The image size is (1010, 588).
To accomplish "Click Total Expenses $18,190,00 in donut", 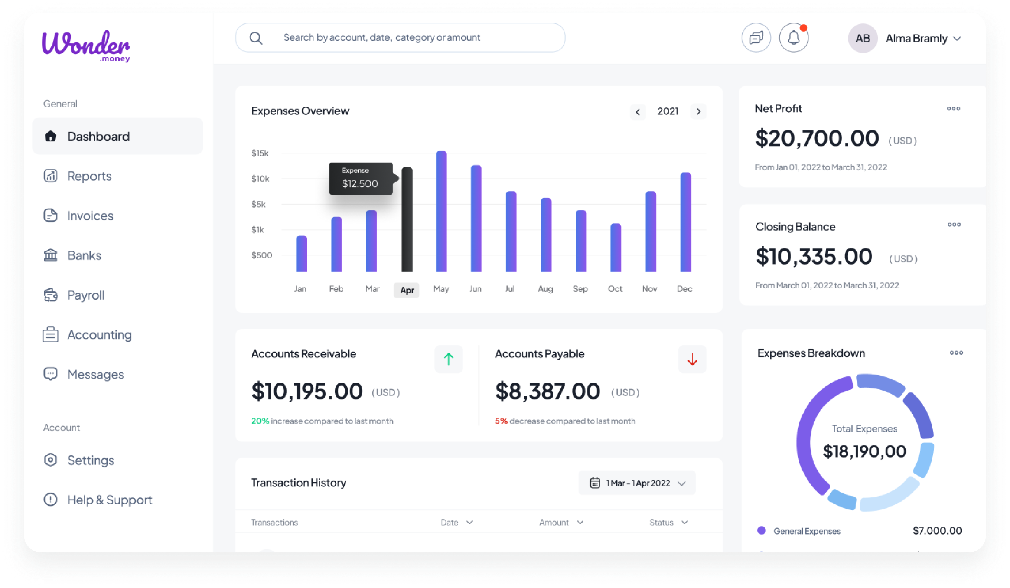I will point(864,451).
